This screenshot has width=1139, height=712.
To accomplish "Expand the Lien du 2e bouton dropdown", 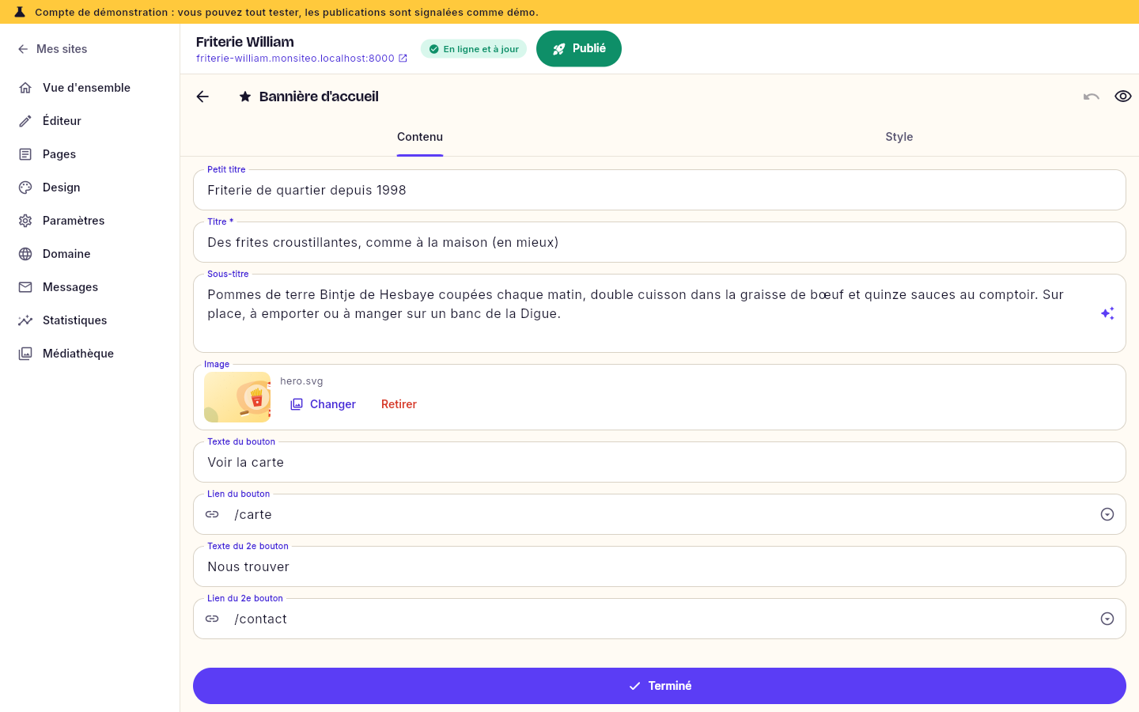I will (1107, 619).
